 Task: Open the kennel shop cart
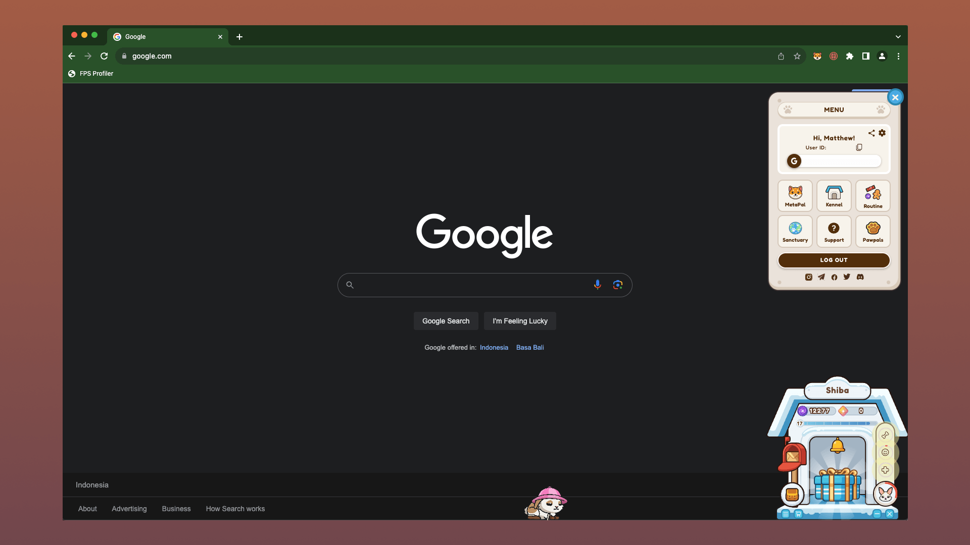(798, 514)
